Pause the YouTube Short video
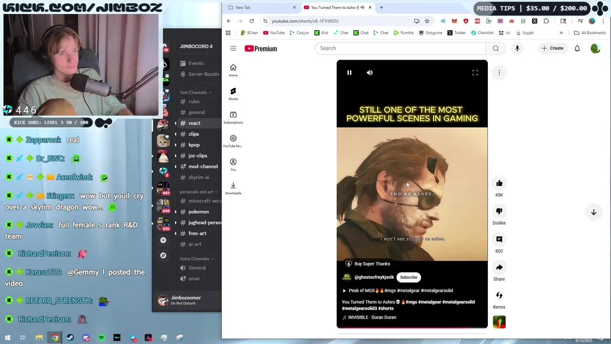Image resolution: width=611 pixels, height=344 pixels. tap(349, 73)
